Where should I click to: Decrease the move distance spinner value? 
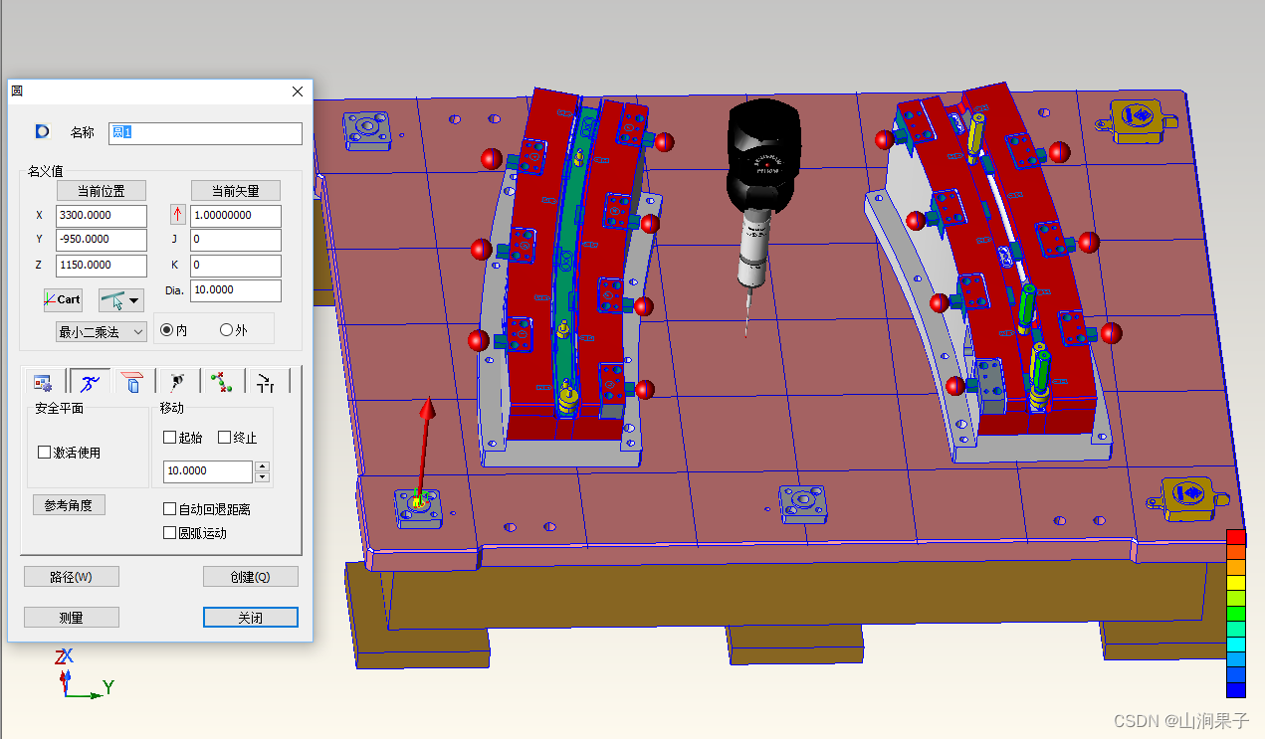tap(263, 477)
